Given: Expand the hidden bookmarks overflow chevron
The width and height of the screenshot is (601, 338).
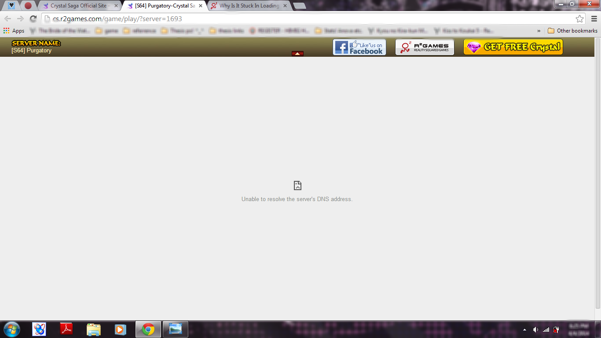Looking at the screenshot, I should point(539,31).
